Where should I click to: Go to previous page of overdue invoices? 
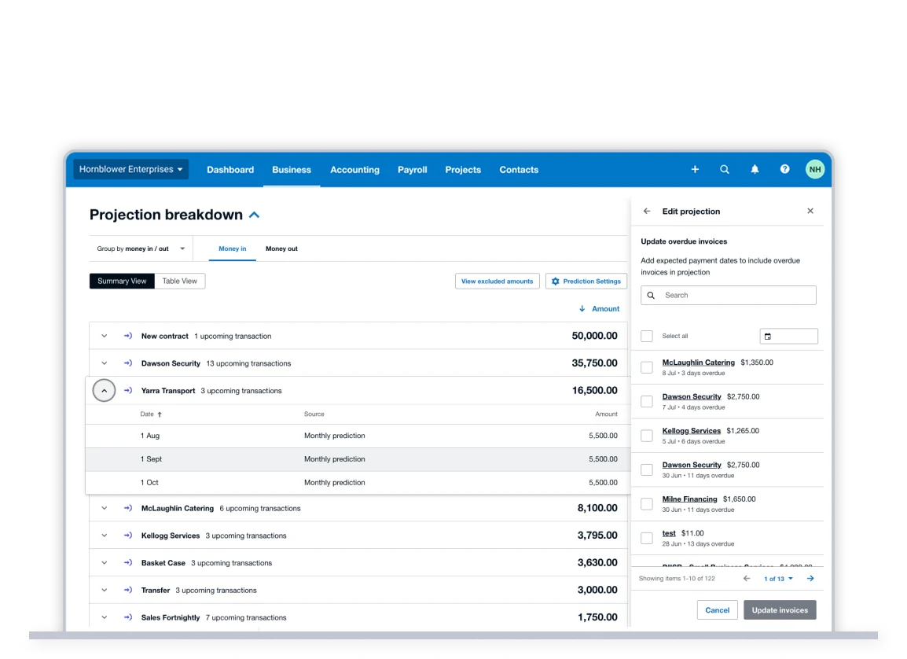[747, 579]
